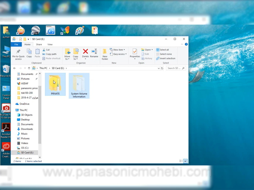Image resolution: width=254 pixels, height=190 pixels.
Task: Click the refresh button beside address bar
Action: coord(162,68)
